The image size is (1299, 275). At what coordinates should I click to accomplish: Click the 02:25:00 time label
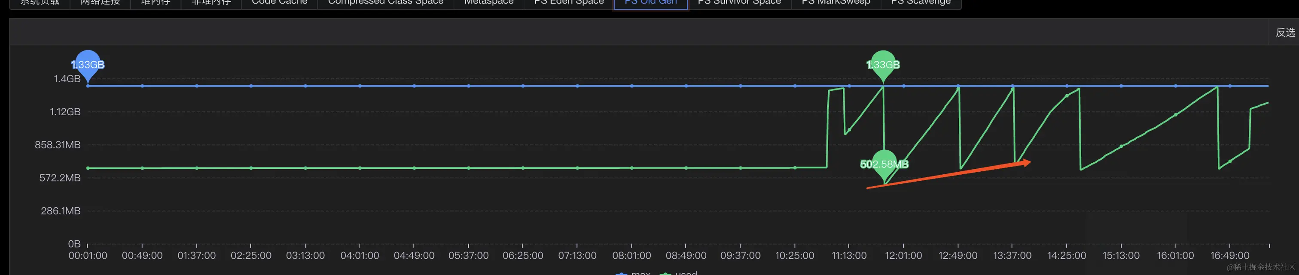(251, 255)
